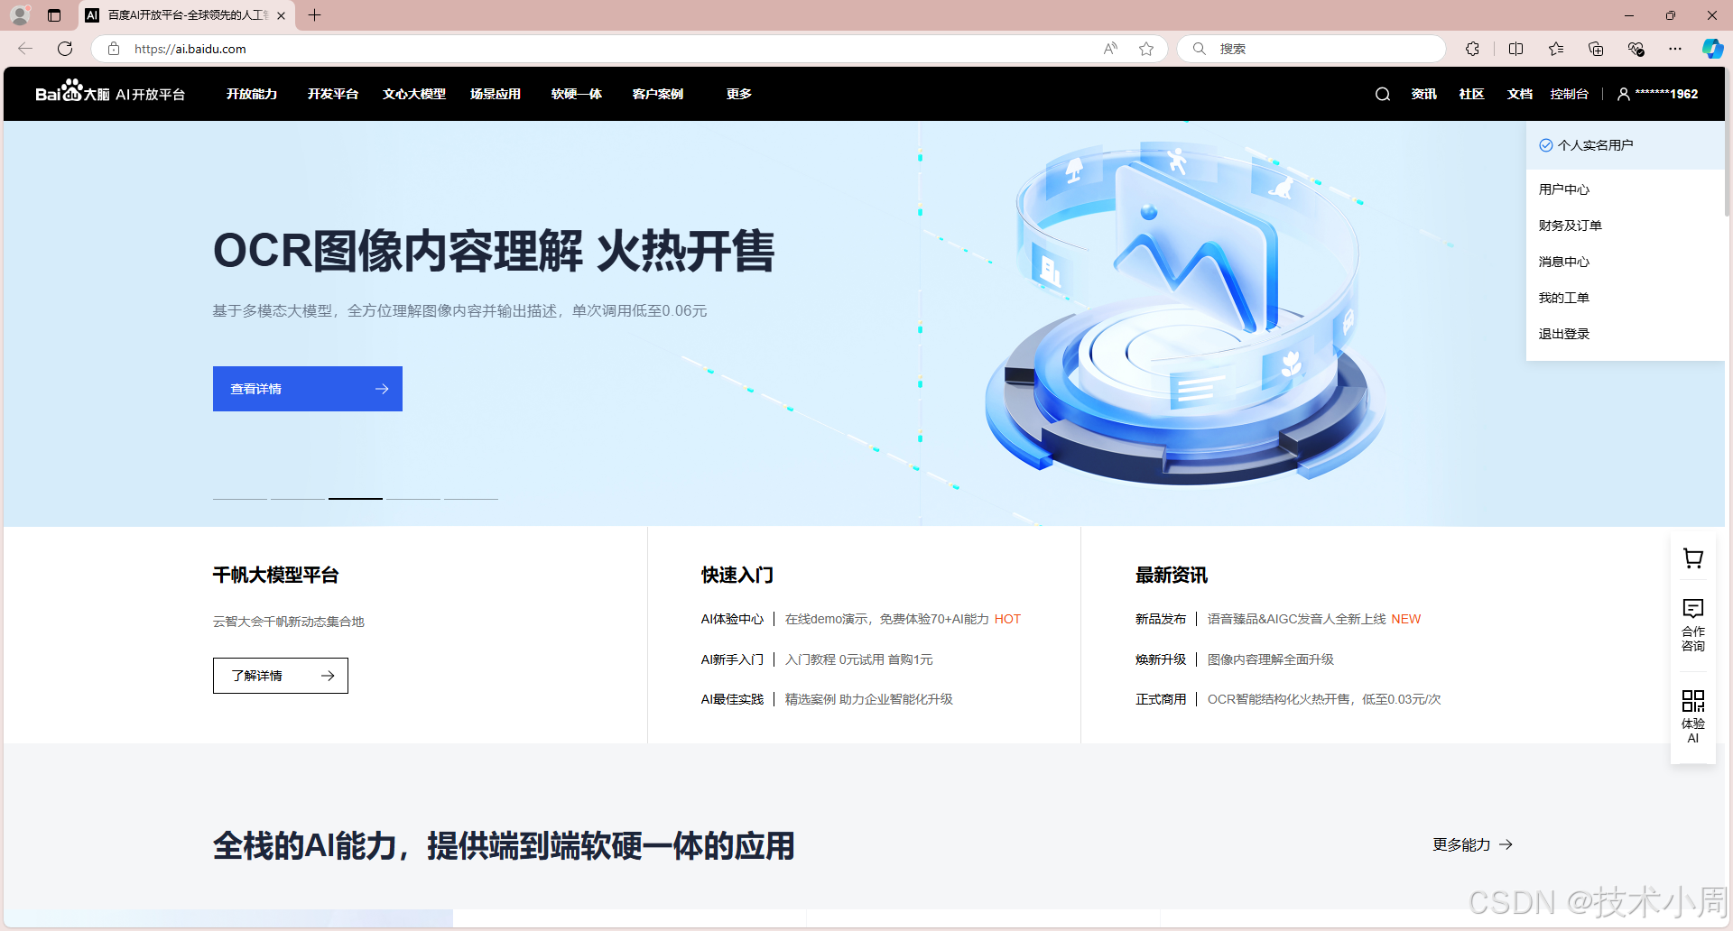
Task: Toggle split screen browser icon
Action: pos(1515,49)
